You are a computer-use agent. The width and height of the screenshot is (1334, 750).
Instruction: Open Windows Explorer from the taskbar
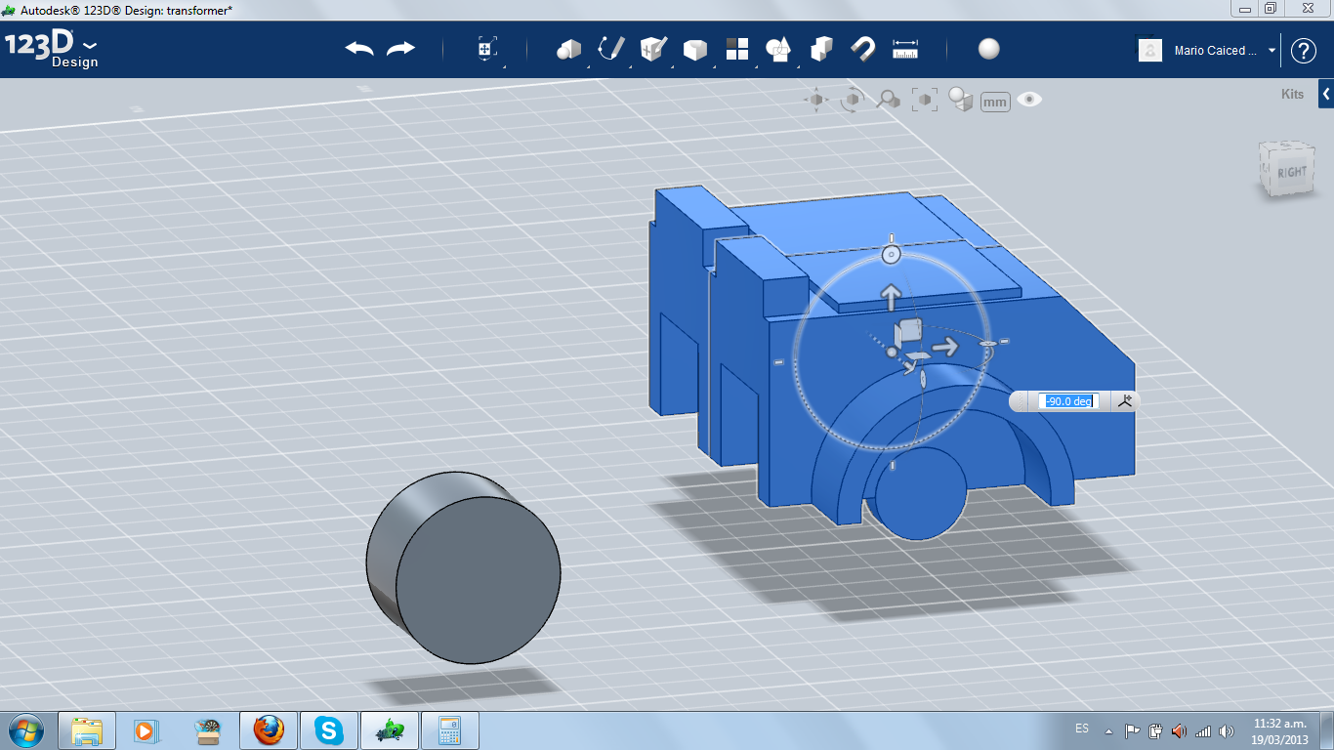pos(87,730)
